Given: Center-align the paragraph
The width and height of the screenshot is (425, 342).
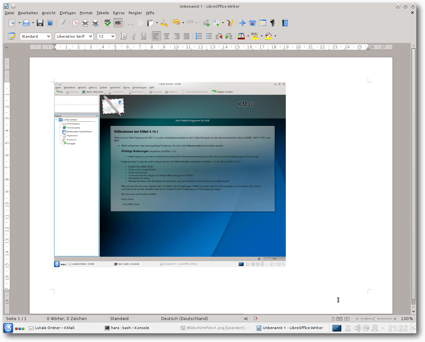Looking at the screenshot, I should pos(166,36).
